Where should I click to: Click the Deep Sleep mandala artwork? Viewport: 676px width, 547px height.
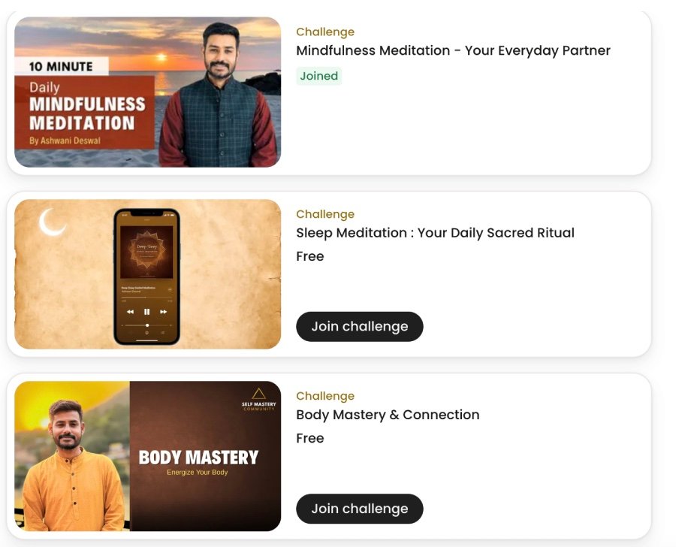(x=146, y=252)
